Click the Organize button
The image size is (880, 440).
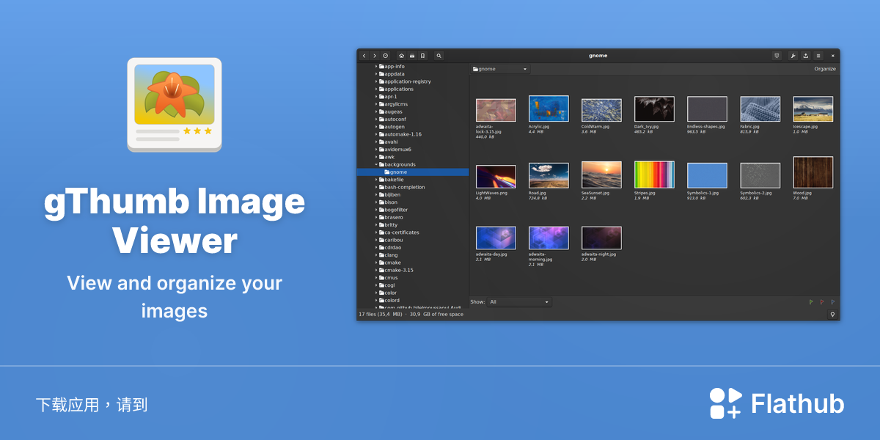[x=825, y=69]
